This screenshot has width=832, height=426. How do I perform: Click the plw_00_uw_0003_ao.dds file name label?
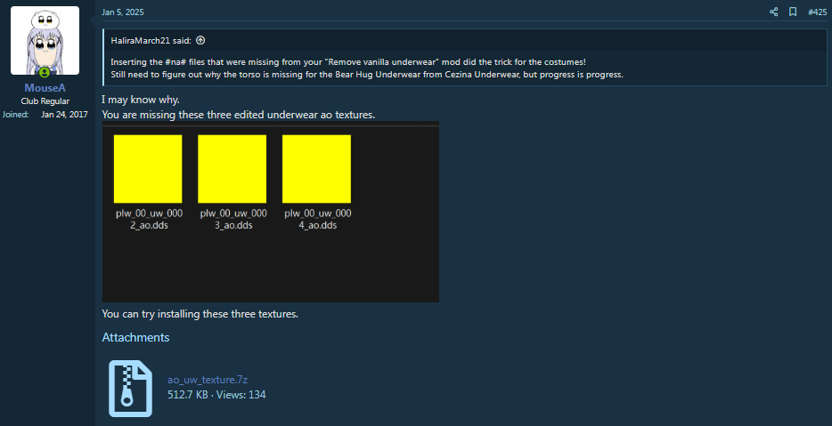pos(232,220)
